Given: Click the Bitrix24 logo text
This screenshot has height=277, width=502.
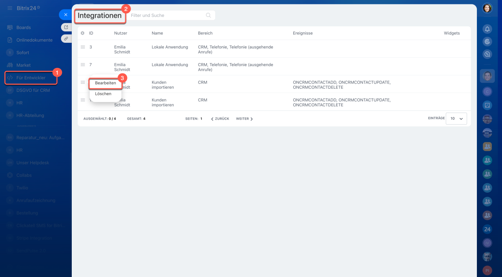Looking at the screenshot, I should [x=29, y=8].
